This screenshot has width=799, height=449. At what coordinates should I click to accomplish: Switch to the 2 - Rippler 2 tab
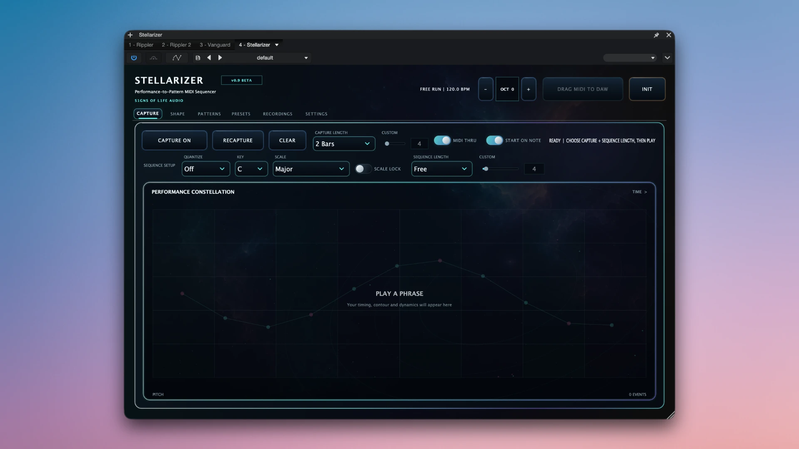click(x=176, y=45)
